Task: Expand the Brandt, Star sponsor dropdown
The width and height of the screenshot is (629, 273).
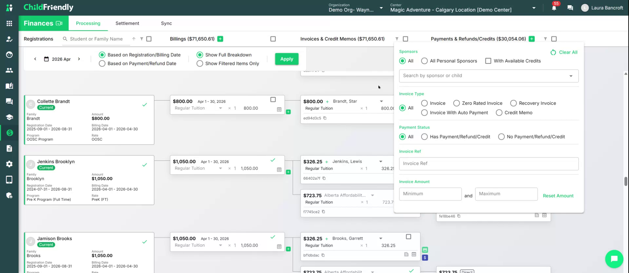Action: (x=381, y=102)
